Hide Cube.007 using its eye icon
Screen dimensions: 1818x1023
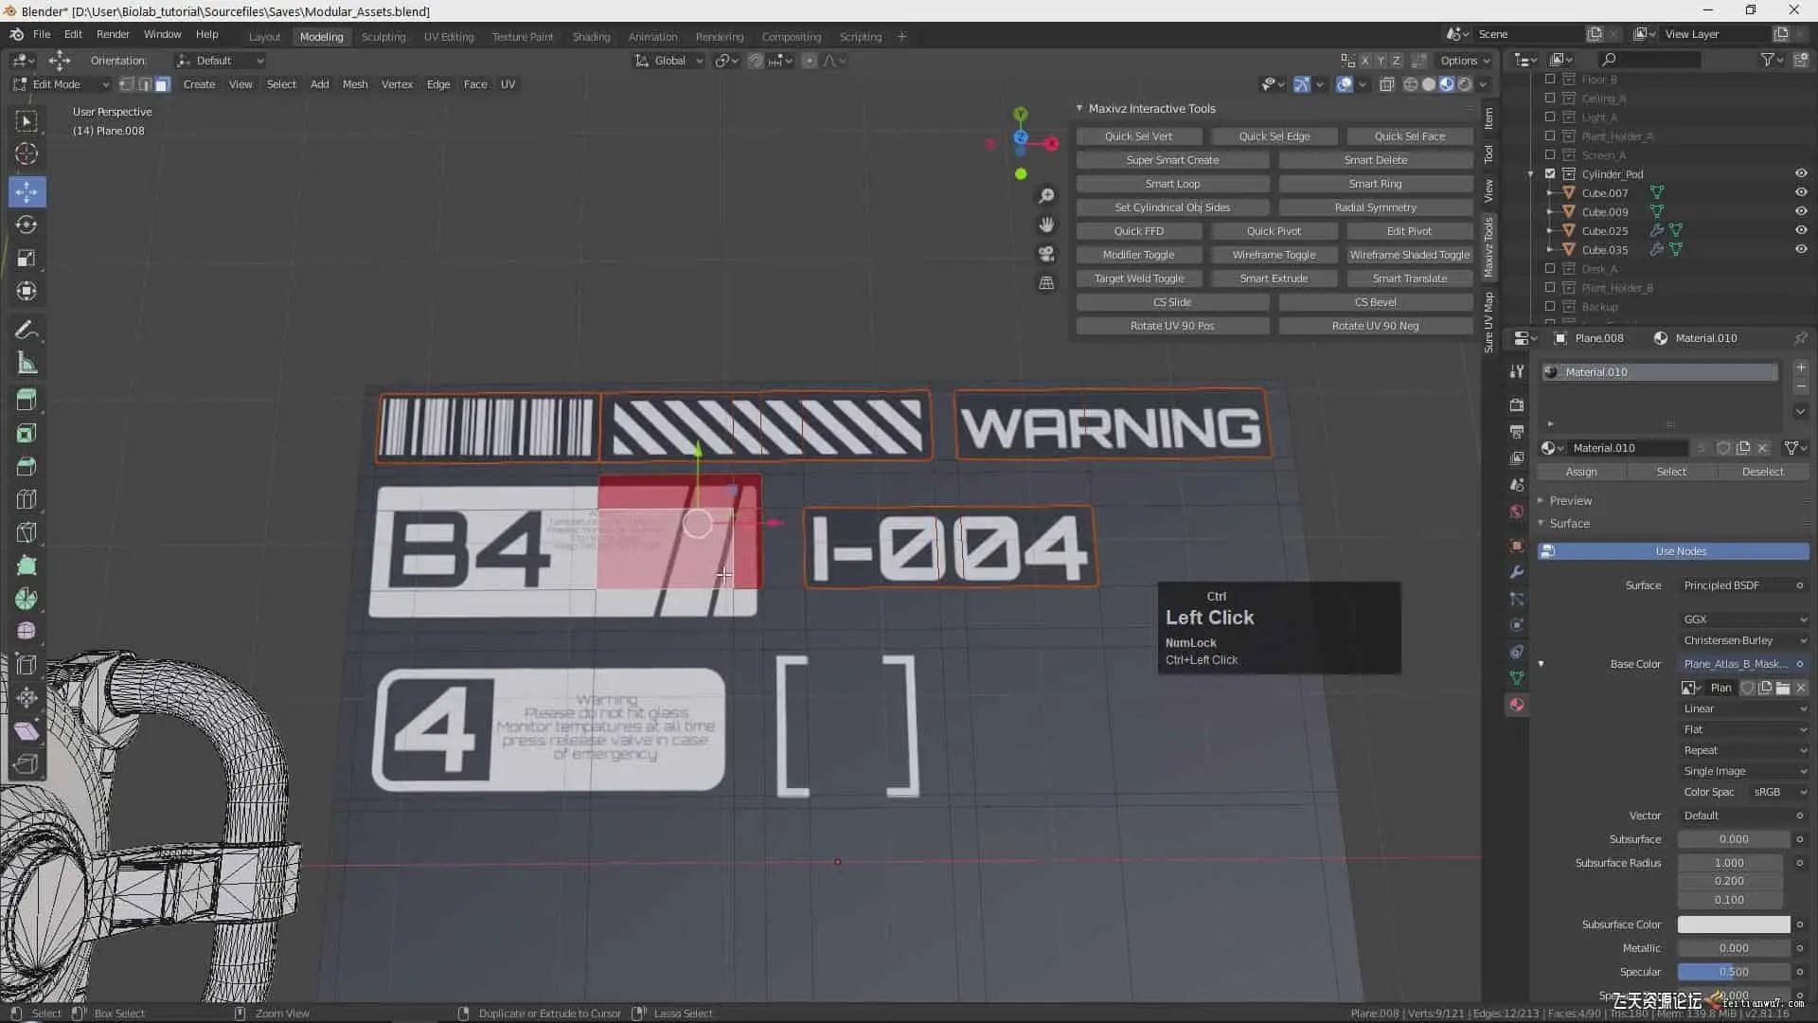[1800, 192]
